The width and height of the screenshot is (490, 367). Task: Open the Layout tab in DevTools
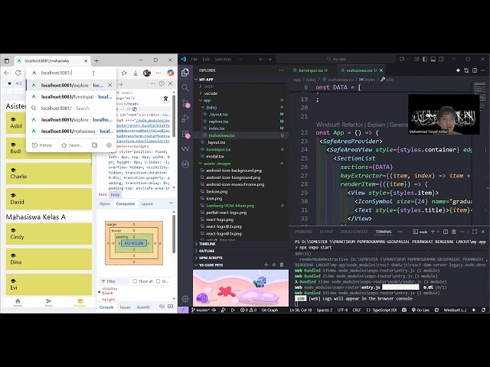click(x=147, y=204)
